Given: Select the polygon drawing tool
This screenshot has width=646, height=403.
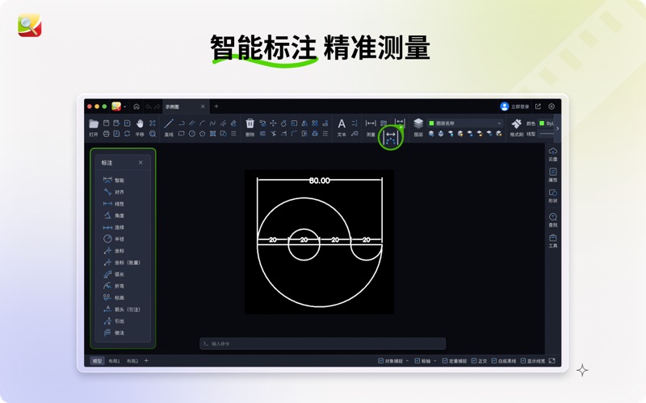Looking at the screenshot, I should click(x=203, y=134).
